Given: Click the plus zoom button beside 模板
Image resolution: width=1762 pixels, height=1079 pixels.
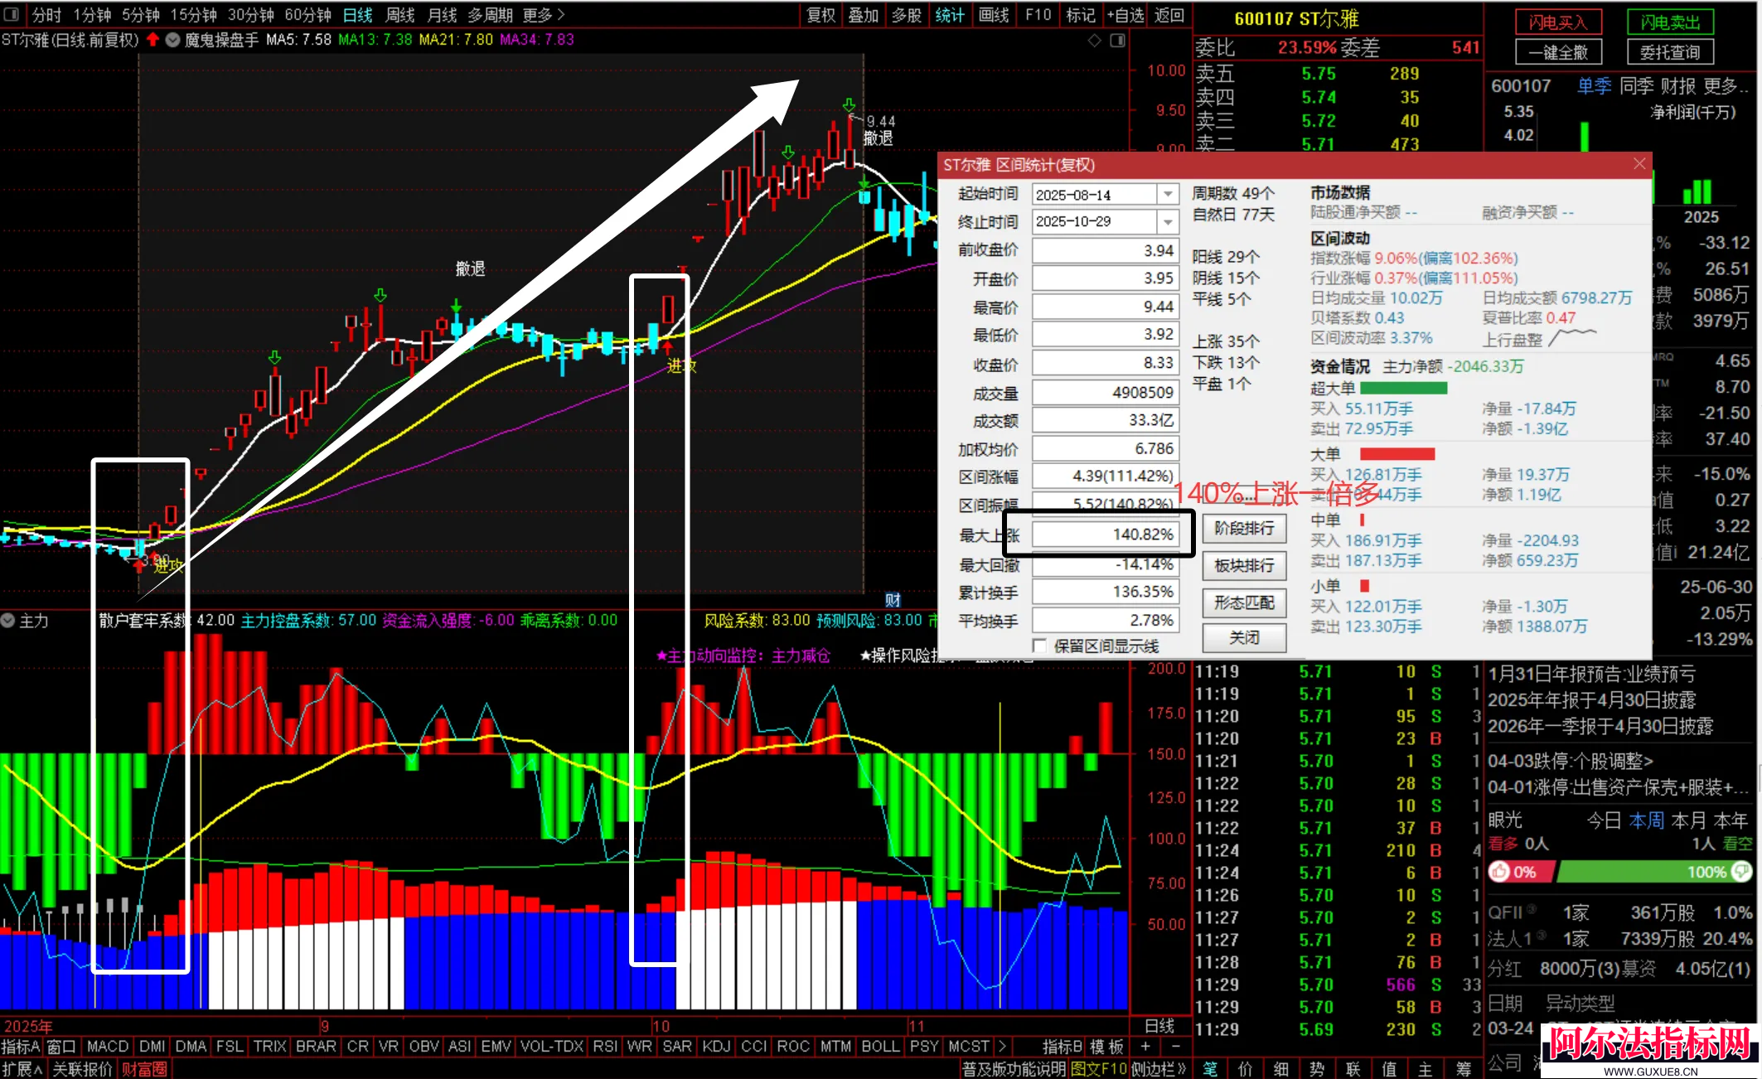Looking at the screenshot, I should [x=1145, y=1047].
